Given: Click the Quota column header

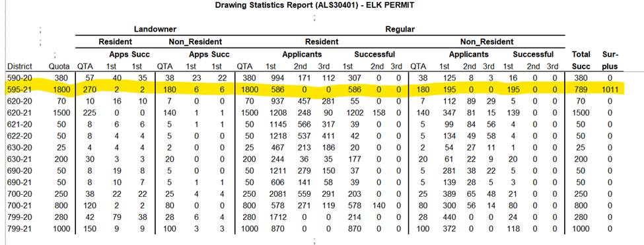Looking at the screenshot, I should click(x=59, y=67).
